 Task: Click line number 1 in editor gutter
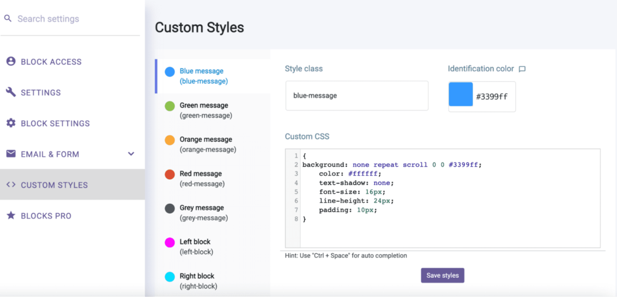pyautogui.click(x=296, y=156)
